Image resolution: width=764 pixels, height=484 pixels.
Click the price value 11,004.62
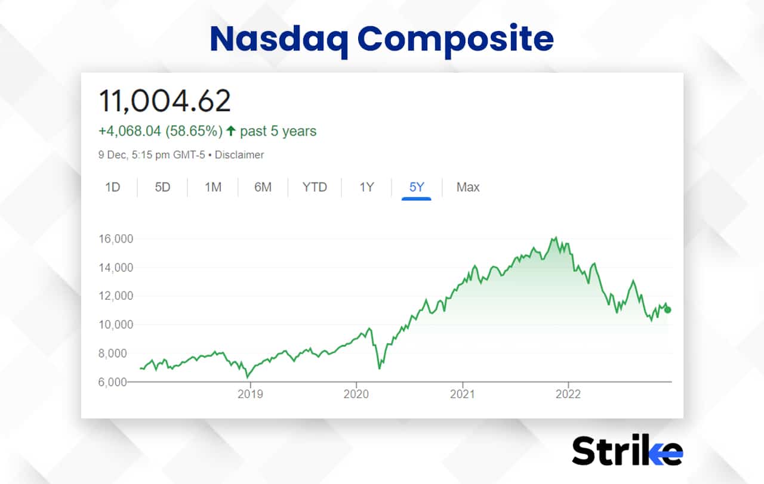tap(166, 100)
